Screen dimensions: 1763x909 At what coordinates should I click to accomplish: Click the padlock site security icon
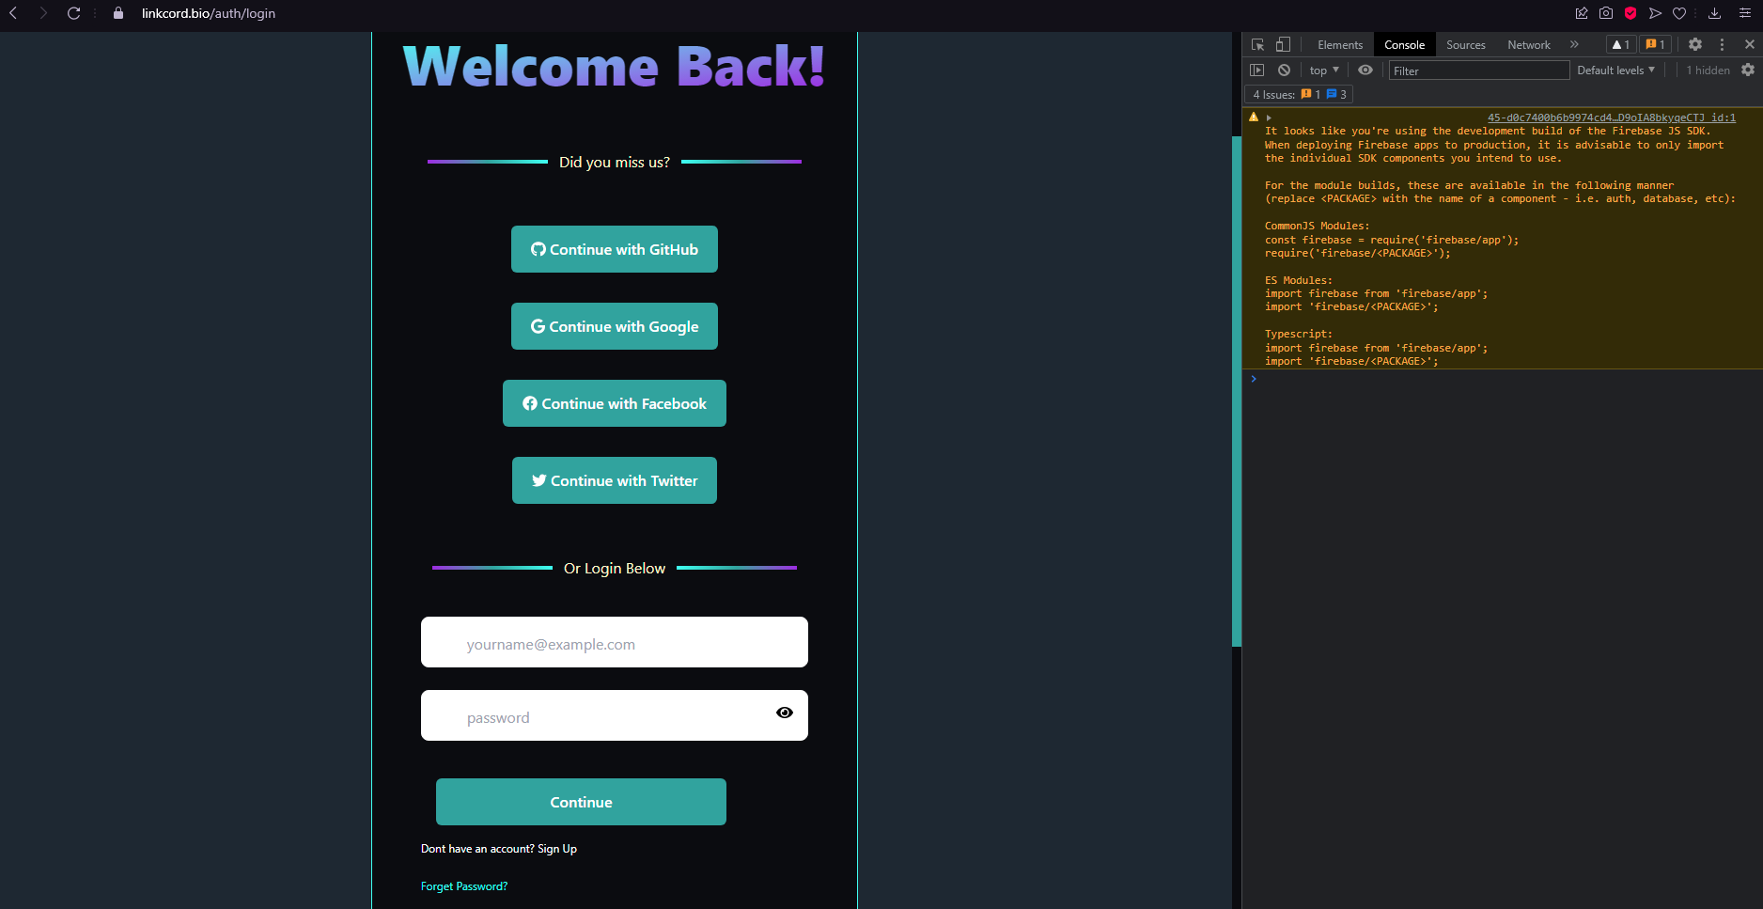pyautogui.click(x=118, y=13)
